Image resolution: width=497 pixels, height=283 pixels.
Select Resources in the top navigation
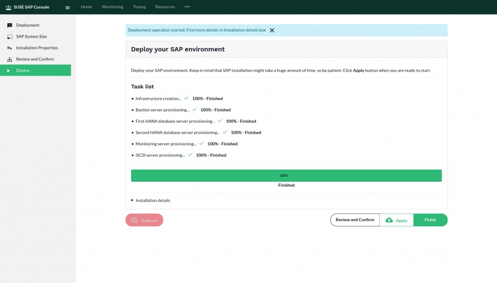click(165, 7)
